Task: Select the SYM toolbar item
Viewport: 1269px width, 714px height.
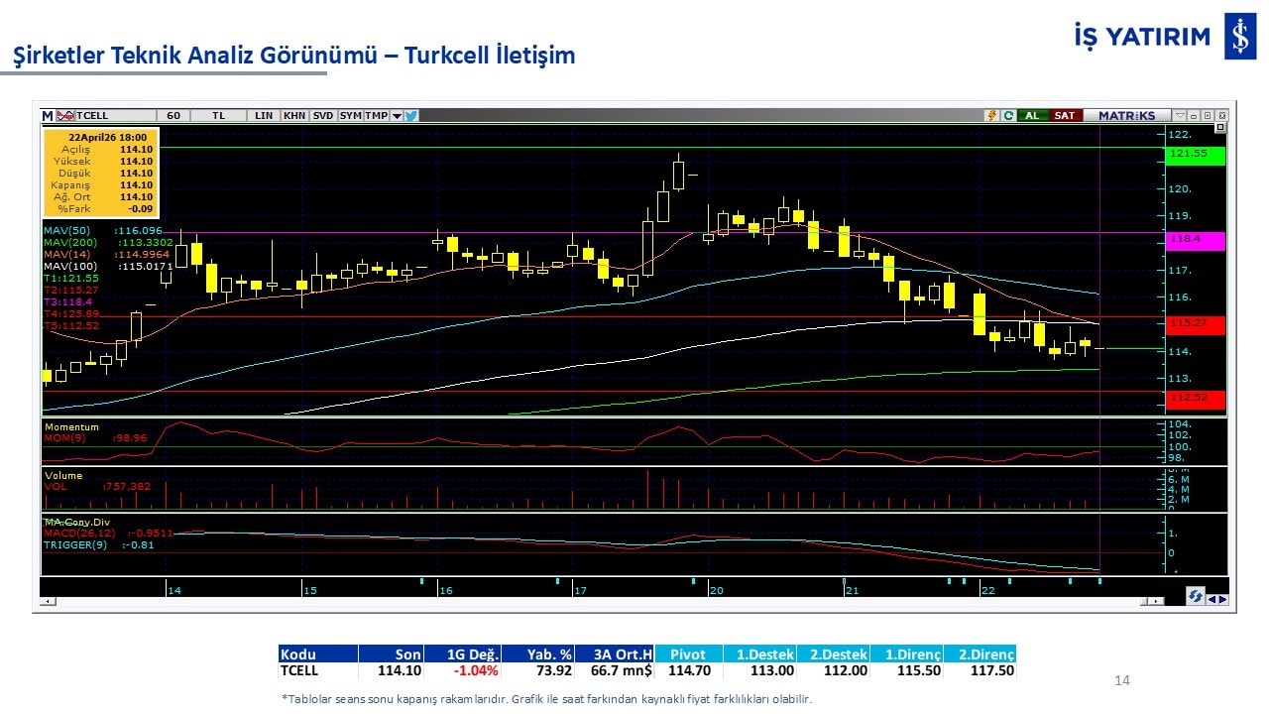Action: tap(350, 115)
